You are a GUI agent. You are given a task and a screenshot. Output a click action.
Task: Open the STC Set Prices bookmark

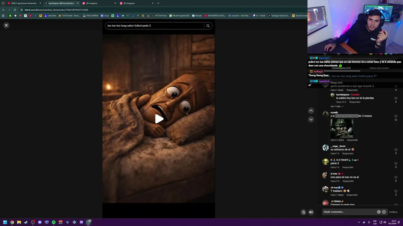pyautogui.click(x=159, y=16)
